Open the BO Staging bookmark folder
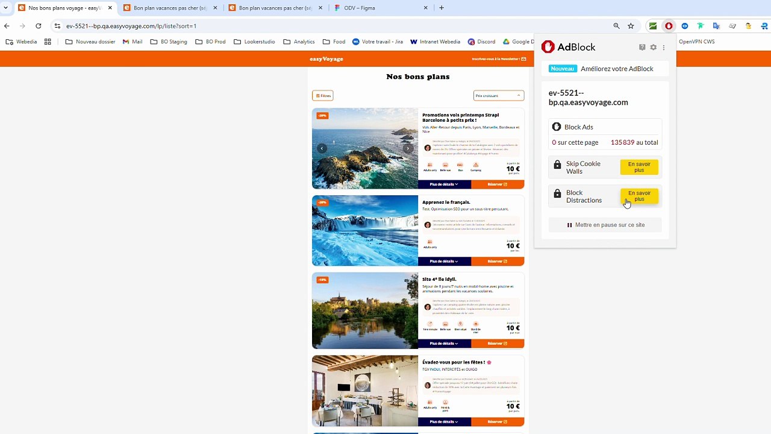This screenshot has width=771, height=434. [x=169, y=42]
